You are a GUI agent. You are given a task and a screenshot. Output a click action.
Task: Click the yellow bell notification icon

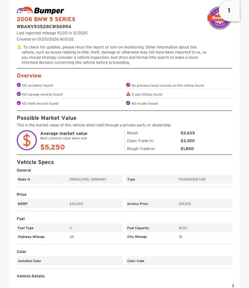19,47
